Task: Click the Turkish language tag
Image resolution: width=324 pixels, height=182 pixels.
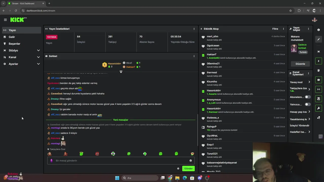Action: 303,52
